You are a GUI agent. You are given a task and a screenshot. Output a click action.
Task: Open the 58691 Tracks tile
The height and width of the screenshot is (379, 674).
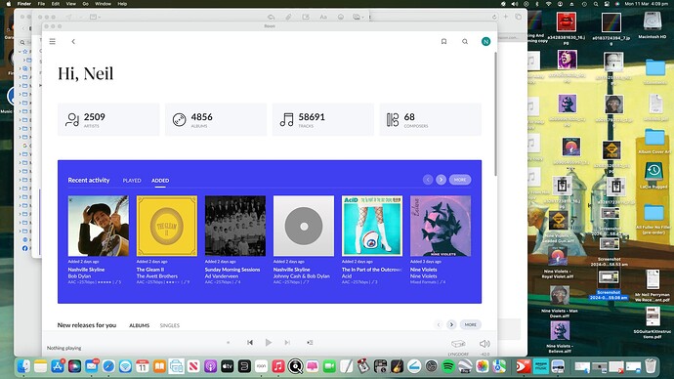click(x=322, y=119)
